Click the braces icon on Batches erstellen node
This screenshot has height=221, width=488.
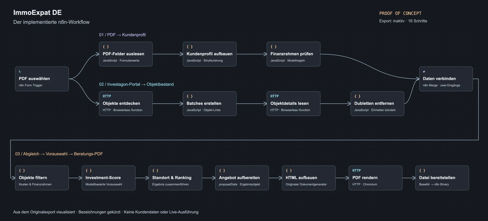point(190,96)
